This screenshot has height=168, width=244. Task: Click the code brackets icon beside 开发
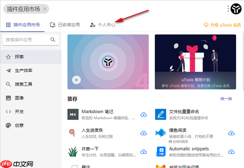(x=9, y=111)
